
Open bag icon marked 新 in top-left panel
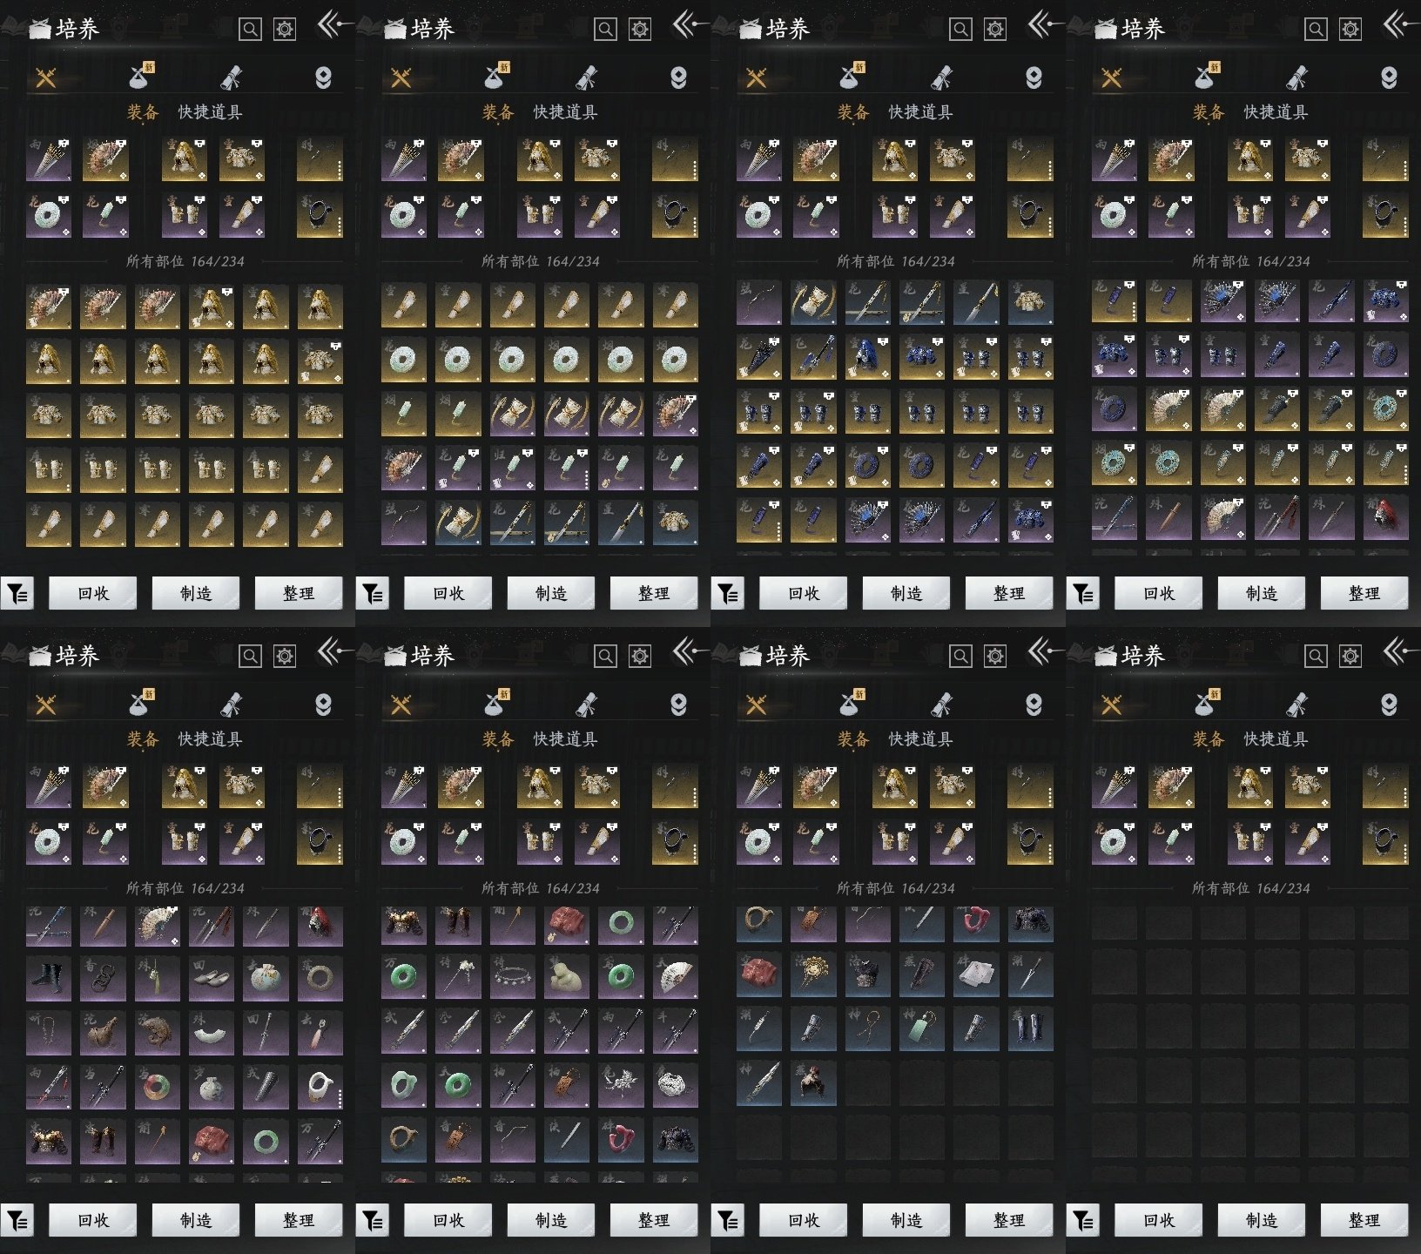click(x=141, y=77)
